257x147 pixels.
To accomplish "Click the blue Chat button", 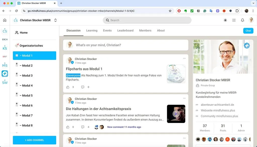I will pyautogui.click(x=248, y=31).
